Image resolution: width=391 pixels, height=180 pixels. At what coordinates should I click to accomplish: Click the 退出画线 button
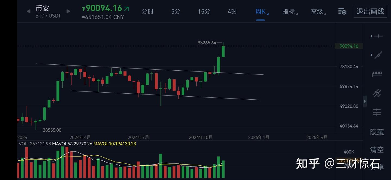click(370, 11)
